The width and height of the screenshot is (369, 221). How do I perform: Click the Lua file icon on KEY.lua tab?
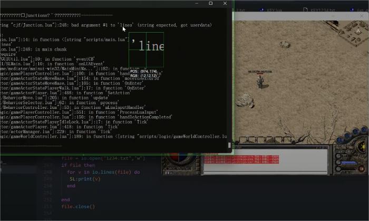[262, 9]
